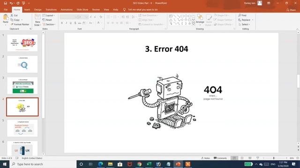Undo the last action
The image size is (300, 168).
pos(11,3)
